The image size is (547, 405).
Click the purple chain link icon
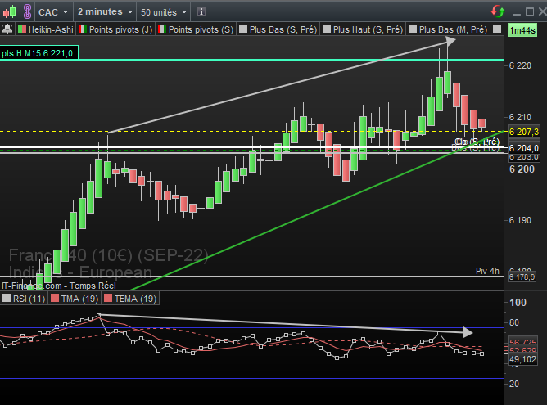(27, 11)
